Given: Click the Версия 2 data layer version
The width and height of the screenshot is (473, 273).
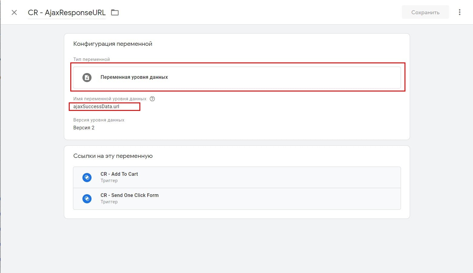Looking at the screenshot, I should (84, 128).
